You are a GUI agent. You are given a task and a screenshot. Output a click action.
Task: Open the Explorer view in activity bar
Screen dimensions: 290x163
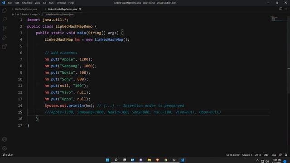pos(5,10)
